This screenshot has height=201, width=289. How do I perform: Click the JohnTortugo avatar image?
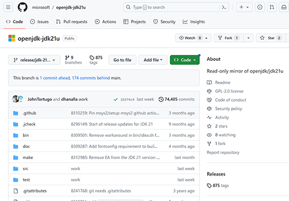15,99
